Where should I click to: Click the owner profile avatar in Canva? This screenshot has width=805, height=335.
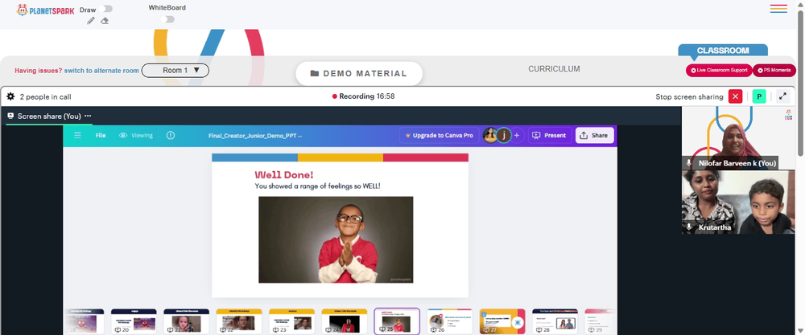pos(490,135)
